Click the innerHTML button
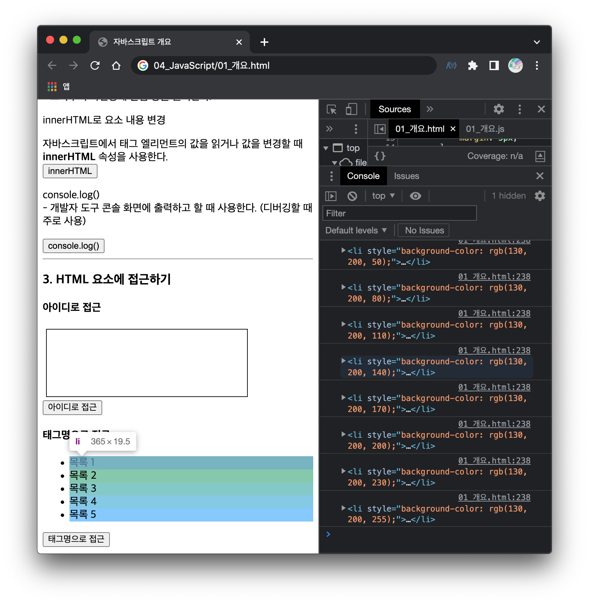Viewport: 589px width, 603px height. coord(70,171)
